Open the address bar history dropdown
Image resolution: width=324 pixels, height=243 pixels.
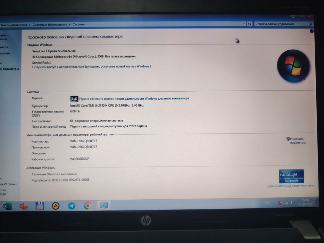(x=244, y=24)
